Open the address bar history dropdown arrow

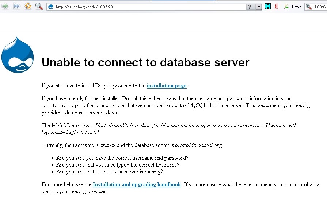pos(259,7)
